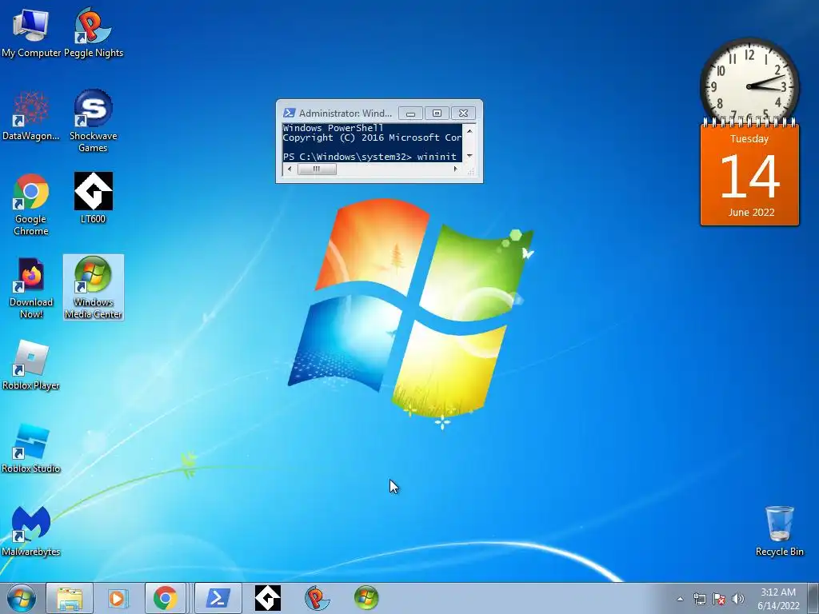Screen dimensions: 819x614
Task: Select the Google Chrome desktop shortcut
Action: (x=31, y=204)
